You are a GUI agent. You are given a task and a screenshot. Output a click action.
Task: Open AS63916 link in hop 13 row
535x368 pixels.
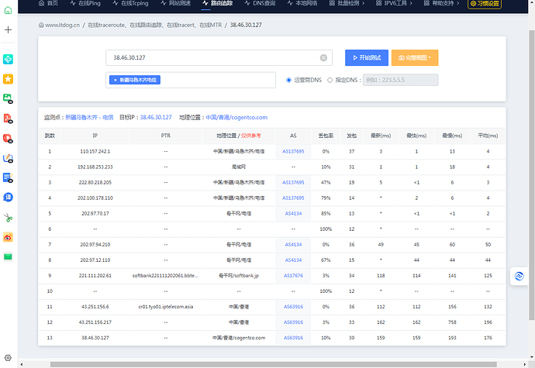293,338
